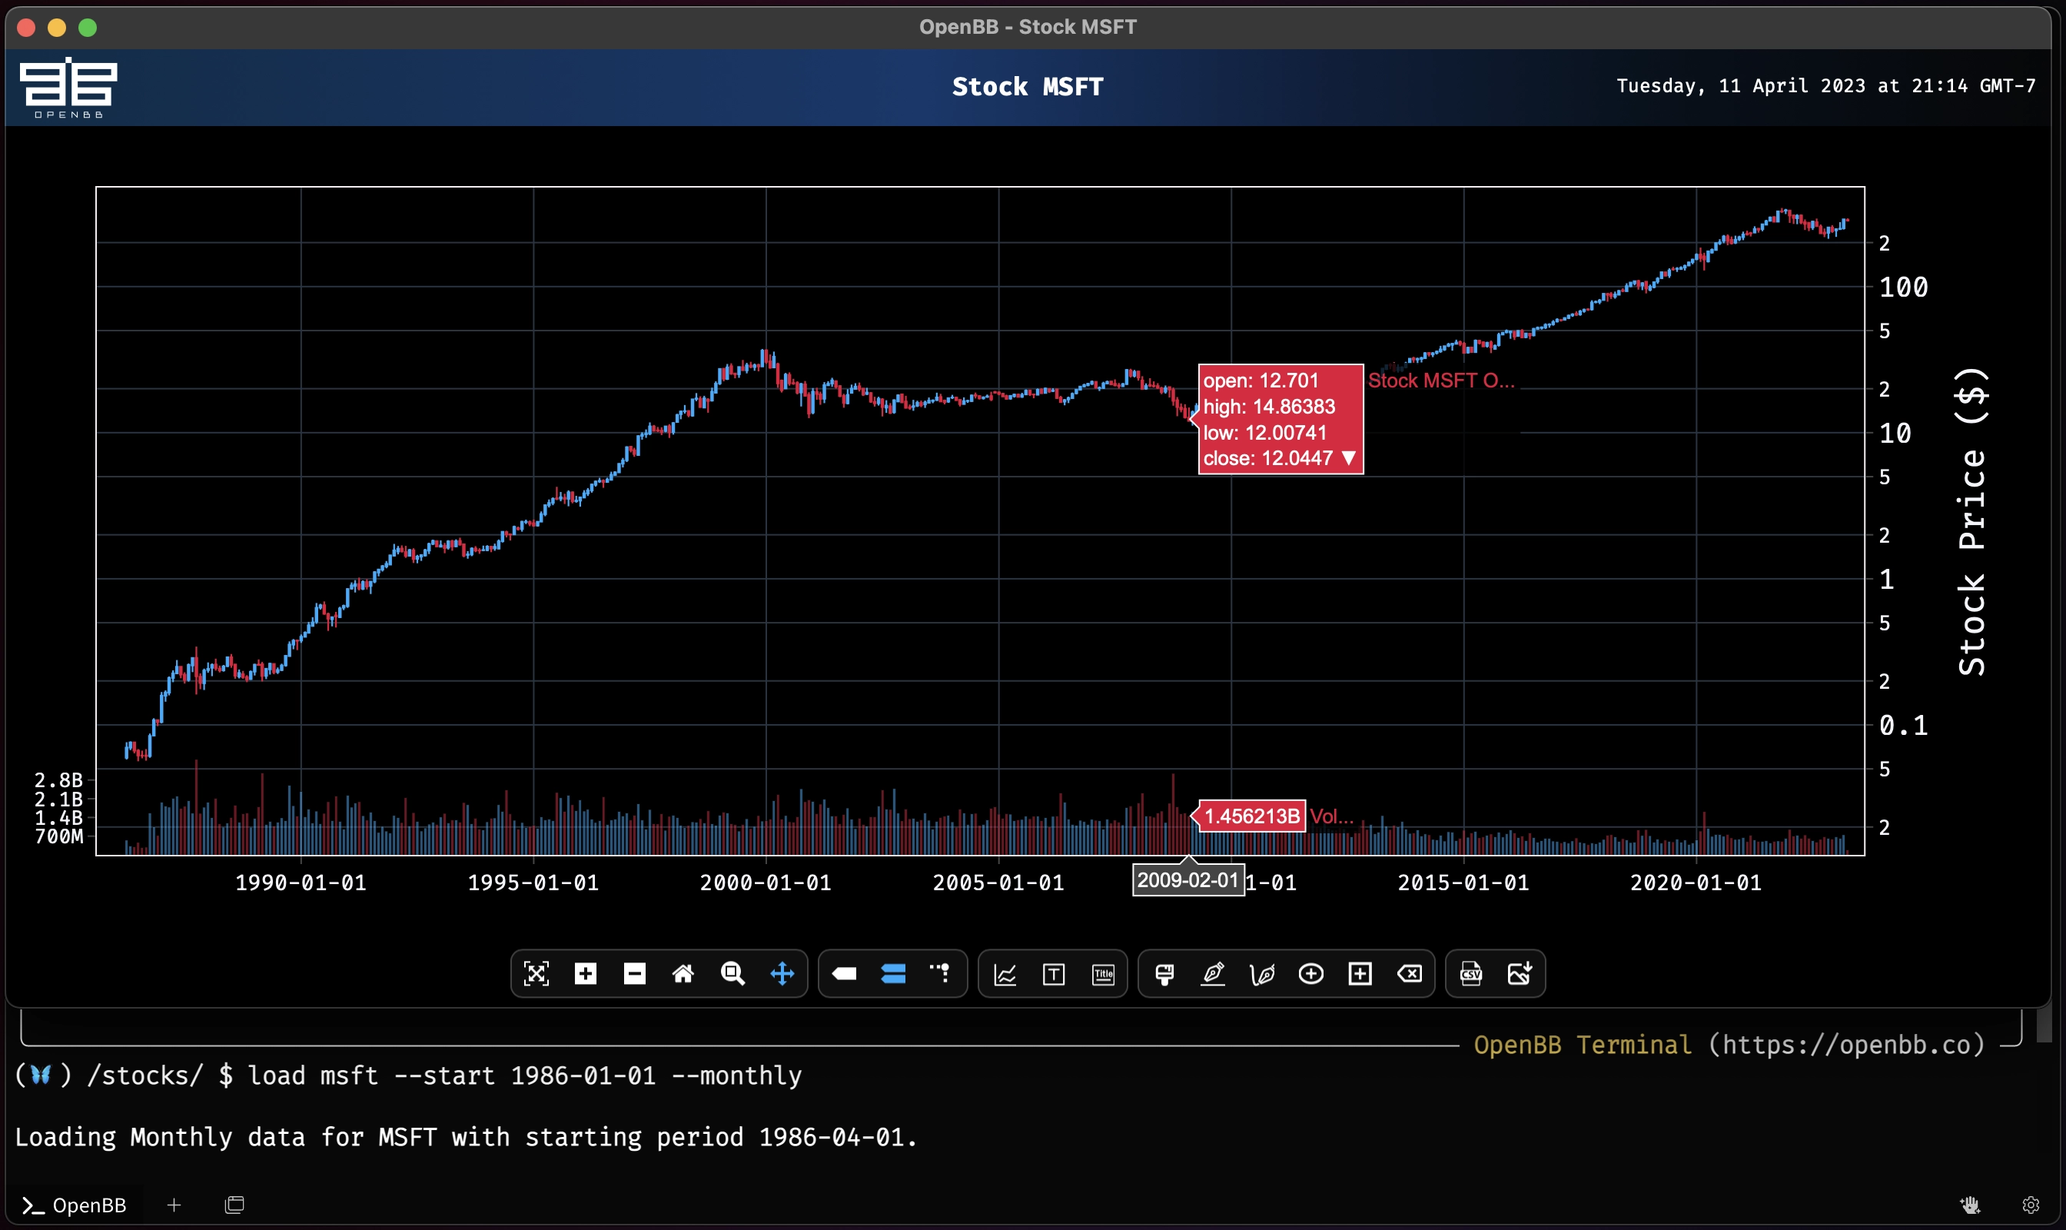Click the 2005-01-01 x-axis label
2066x1230 pixels.
point(998,883)
